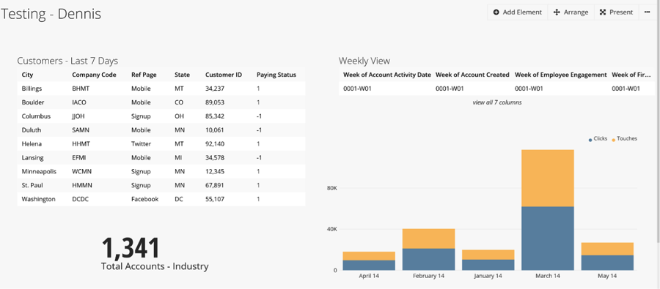
Task: Click the Facebook ref page cell
Action: [x=144, y=199]
